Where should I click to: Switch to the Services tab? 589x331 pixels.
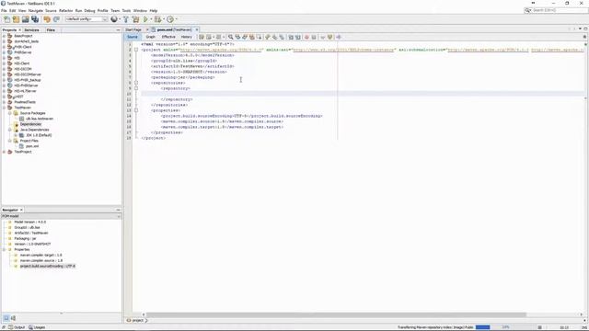[x=31, y=30]
